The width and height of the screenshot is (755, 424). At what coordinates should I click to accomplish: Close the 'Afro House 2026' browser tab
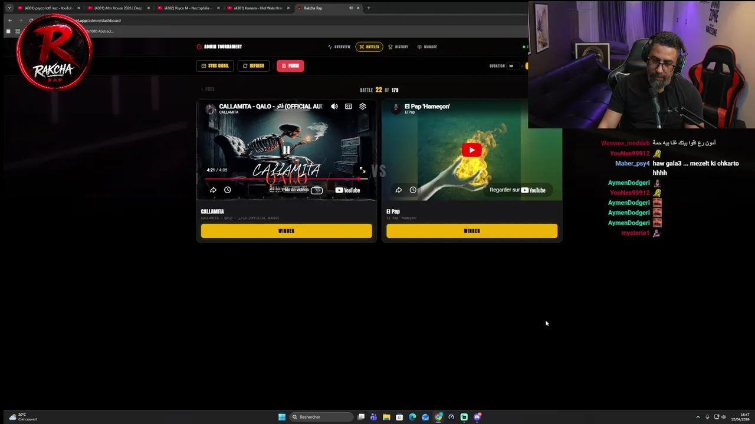[149, 8]
